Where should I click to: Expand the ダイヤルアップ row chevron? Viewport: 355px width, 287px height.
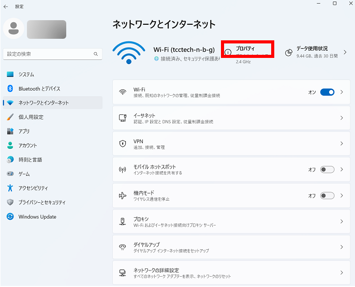[x=342, y=247]
